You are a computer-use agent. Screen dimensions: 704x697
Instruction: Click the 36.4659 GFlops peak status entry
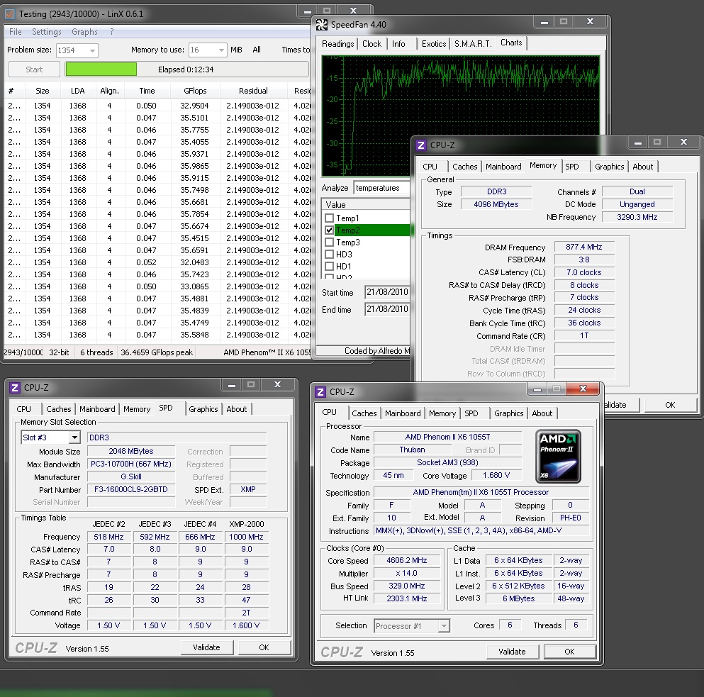click(x=157, y=352)
